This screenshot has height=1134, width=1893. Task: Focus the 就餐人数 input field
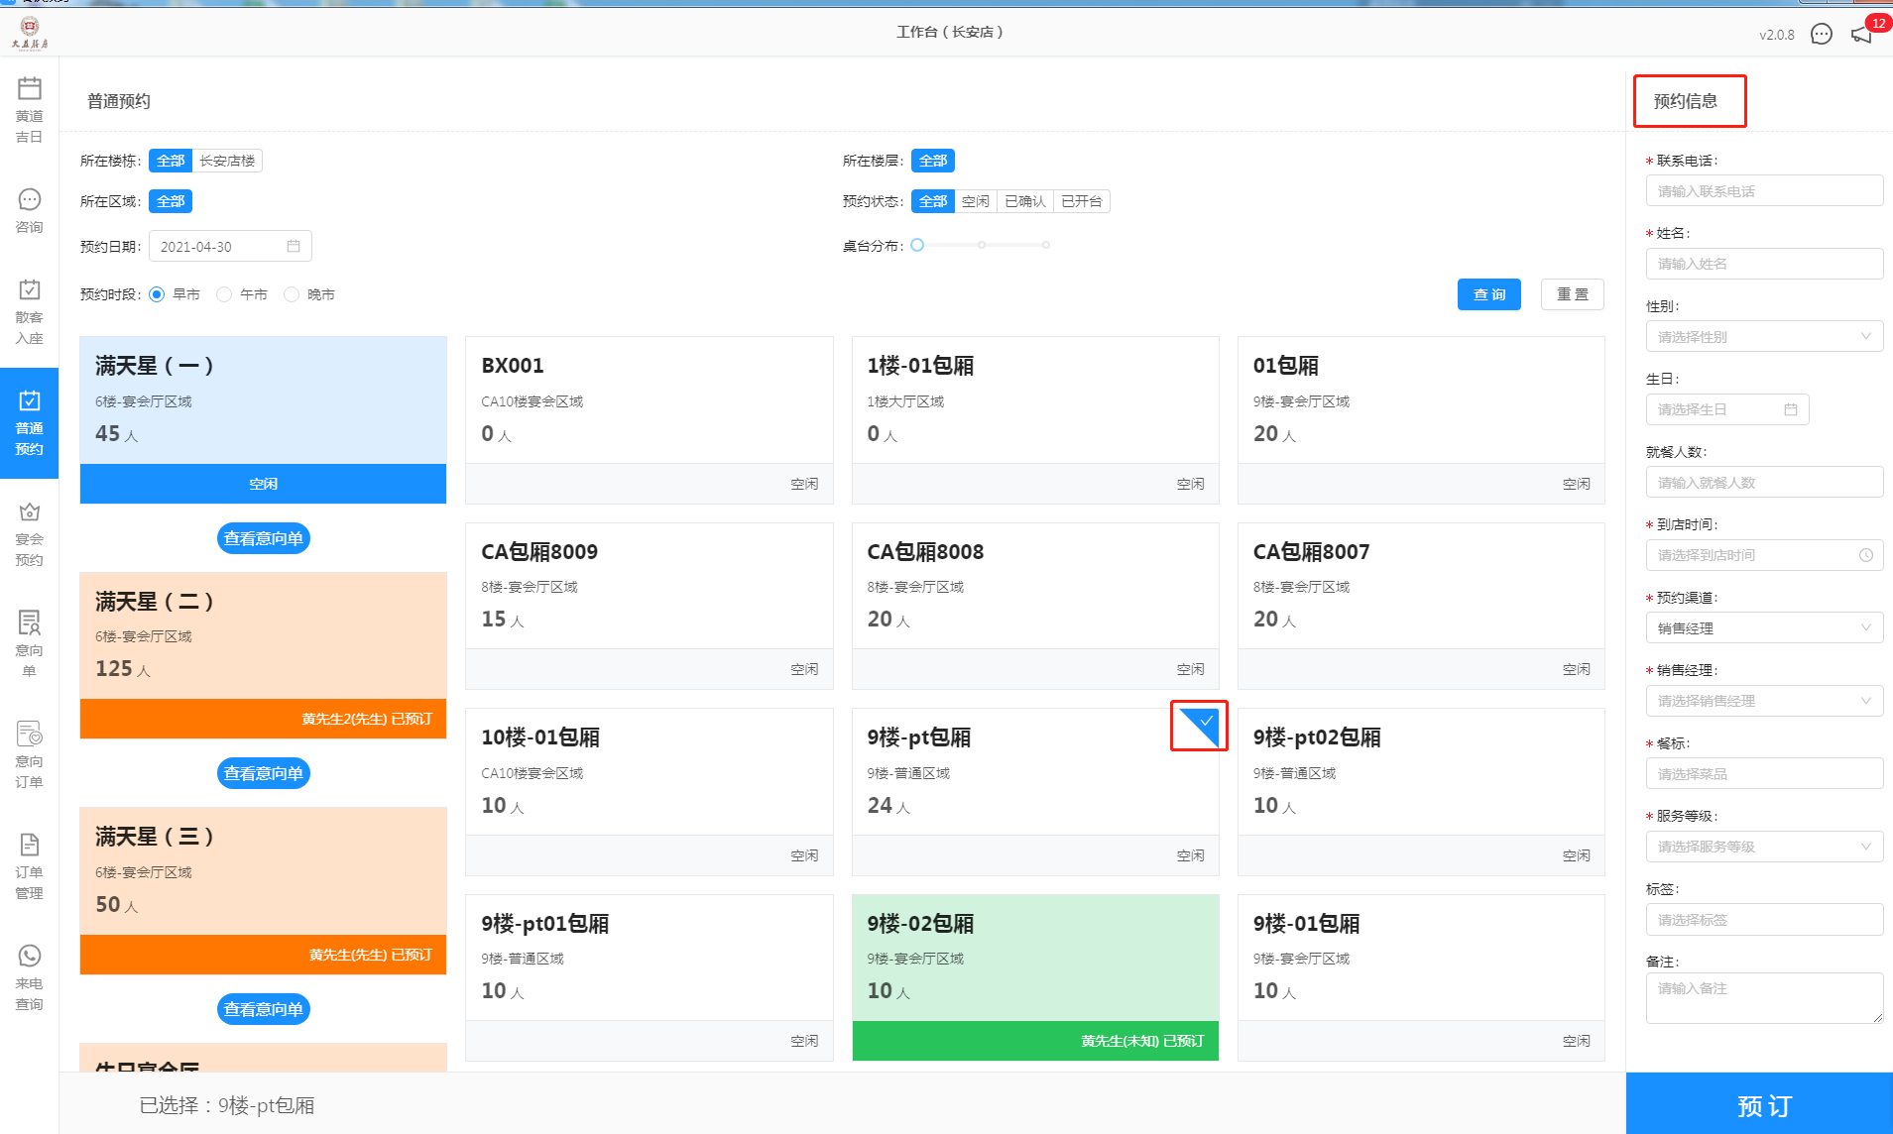pyautogui.click(x=1764, y=483)
